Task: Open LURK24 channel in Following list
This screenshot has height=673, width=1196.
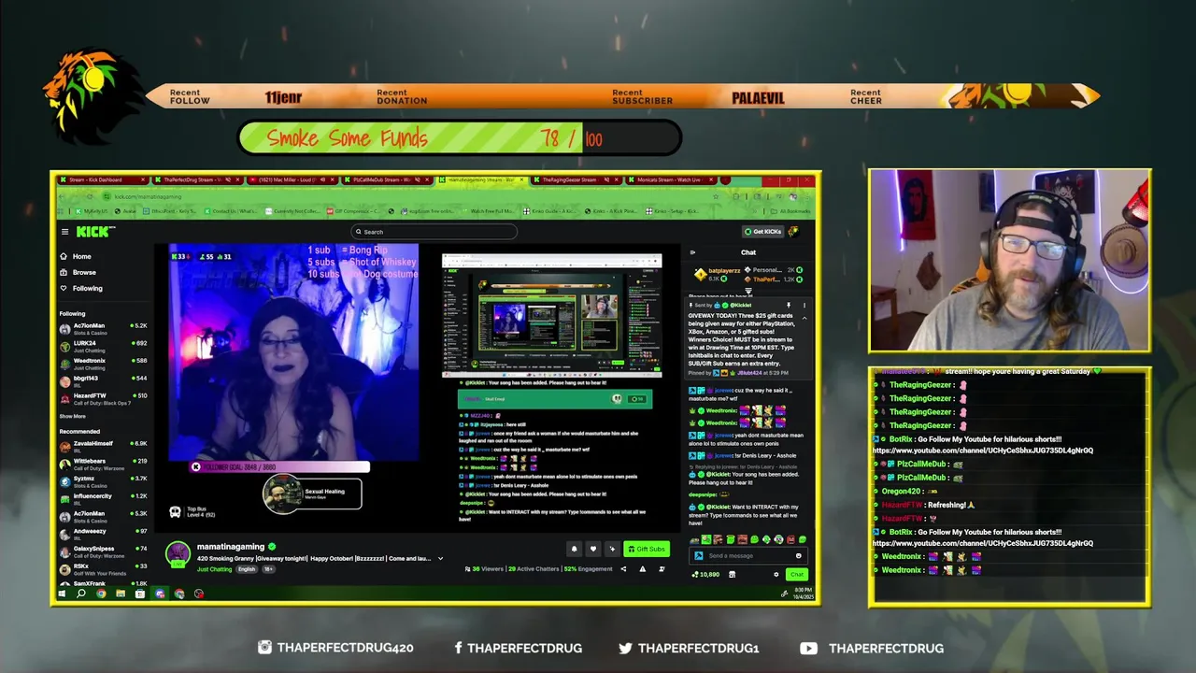Action: click(x=103, y=346)
